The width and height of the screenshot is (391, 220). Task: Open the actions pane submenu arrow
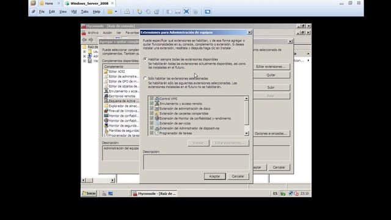tap(309, 61)
